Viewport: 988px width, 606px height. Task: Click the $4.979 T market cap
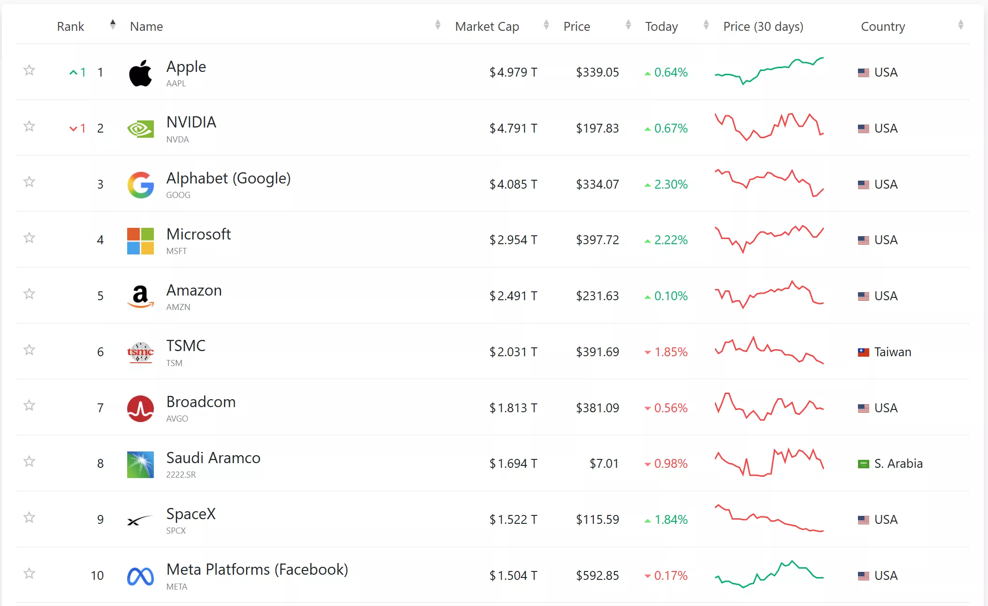point(513,72)
